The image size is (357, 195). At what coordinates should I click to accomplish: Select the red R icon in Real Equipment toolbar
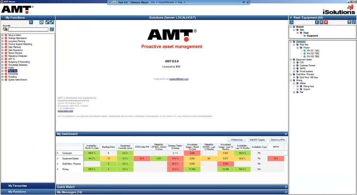pos(326,22)
